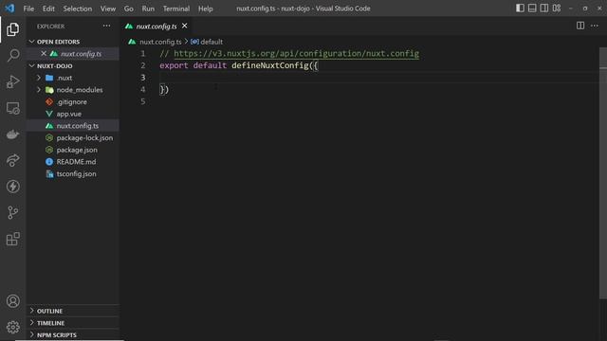Close the nuxt.config.ts editor tab

tap(185, 26)
